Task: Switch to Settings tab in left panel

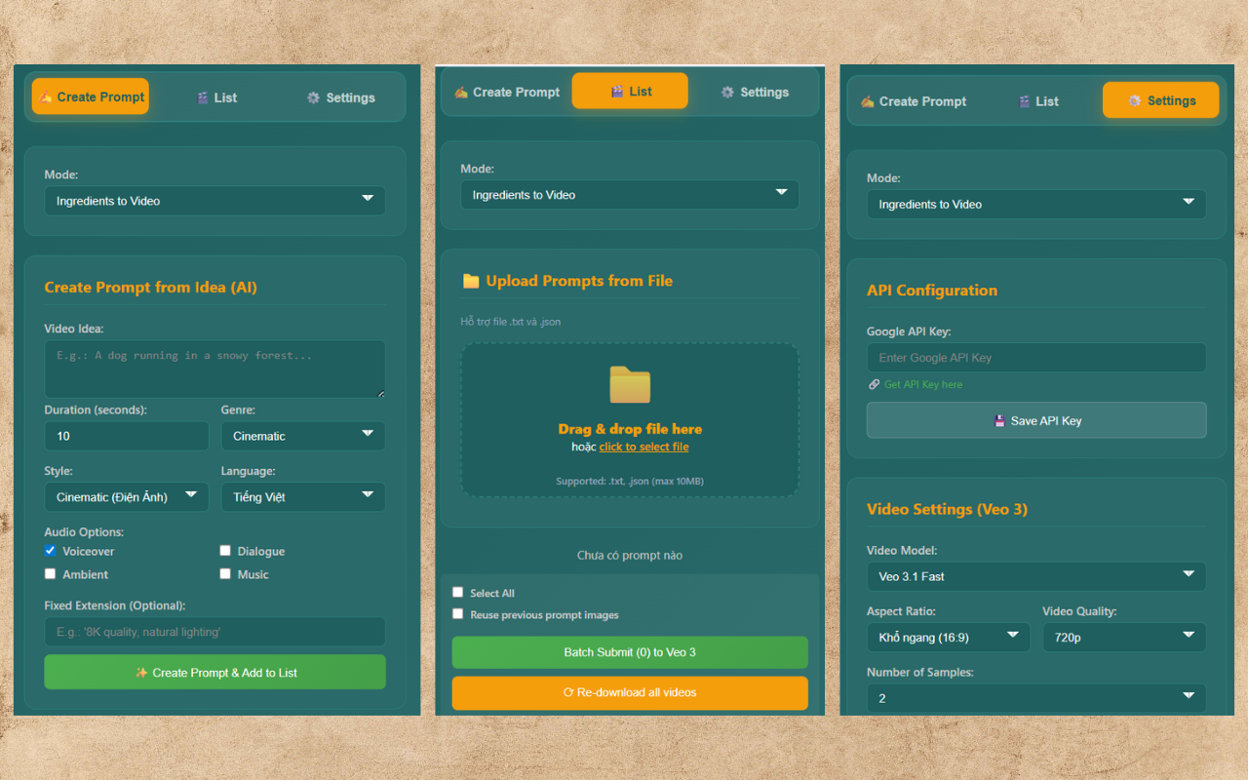Action: [340, 97]
